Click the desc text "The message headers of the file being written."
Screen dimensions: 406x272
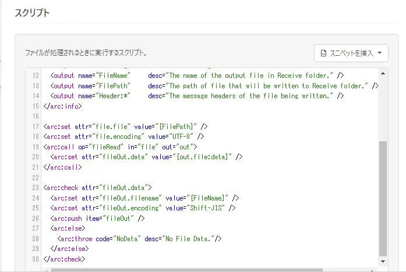(x=250, y=96)
